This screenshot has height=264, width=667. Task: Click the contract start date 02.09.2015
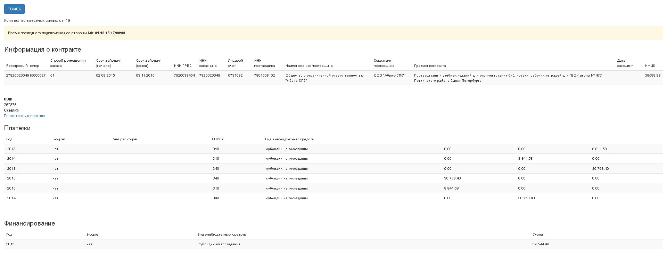tap(105, 75)
